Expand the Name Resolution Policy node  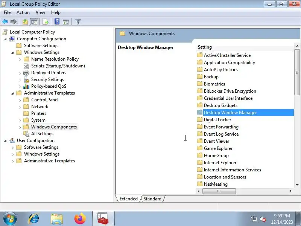coord(20,60)
